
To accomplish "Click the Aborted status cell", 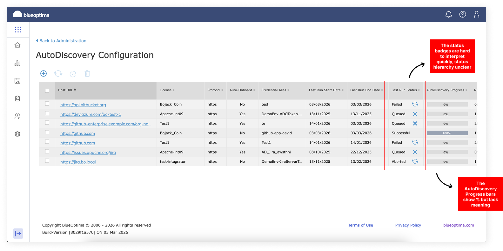I will coord(399,161).
